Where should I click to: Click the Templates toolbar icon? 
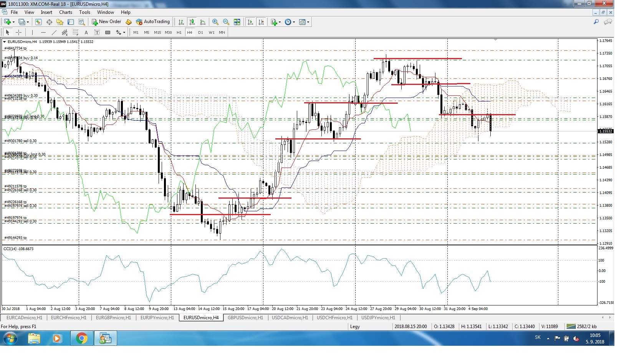[302, 22]
